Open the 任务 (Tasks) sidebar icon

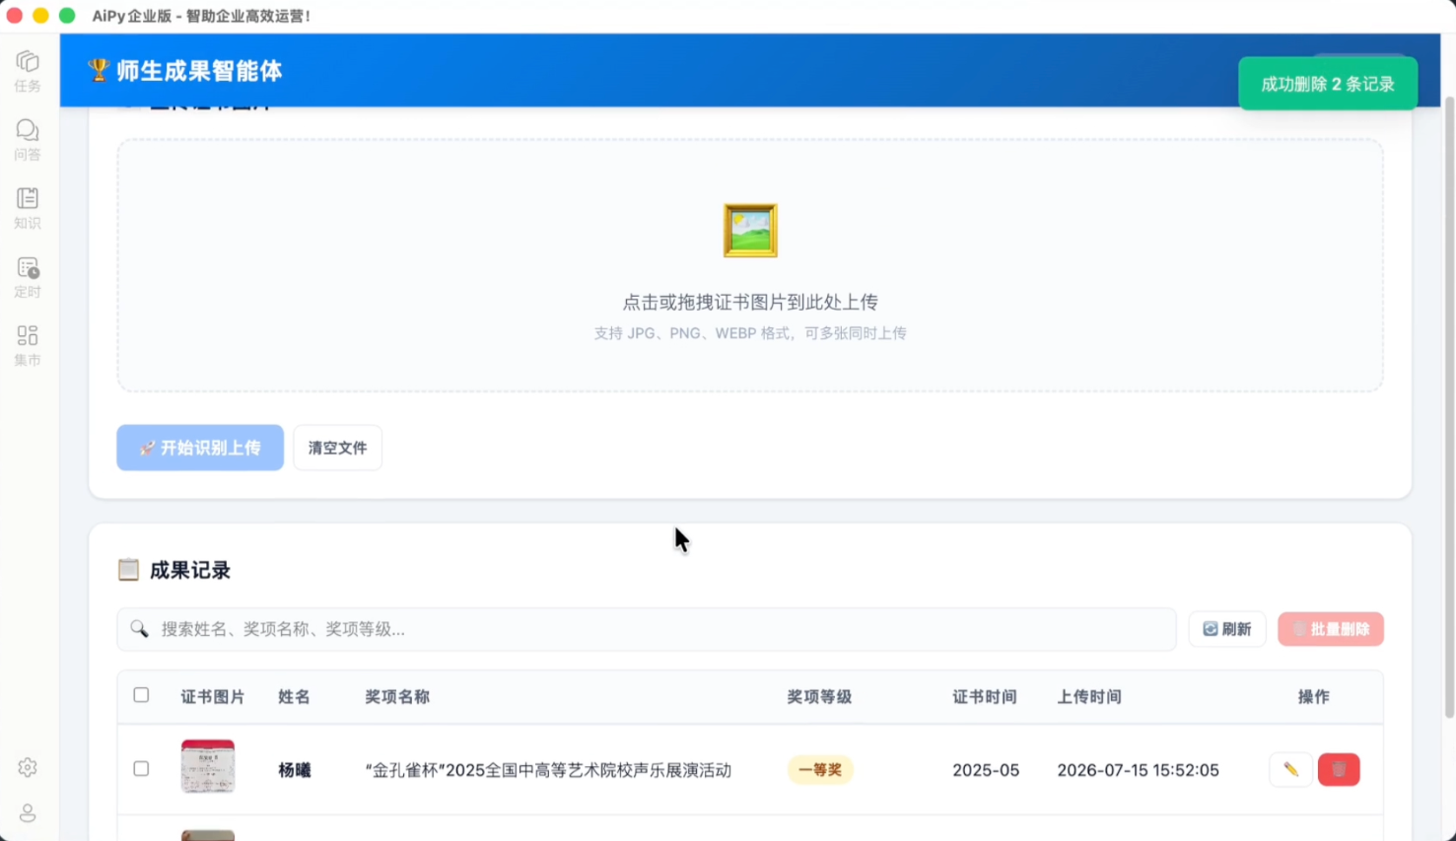pyautogui.click(x=28, y=71)
